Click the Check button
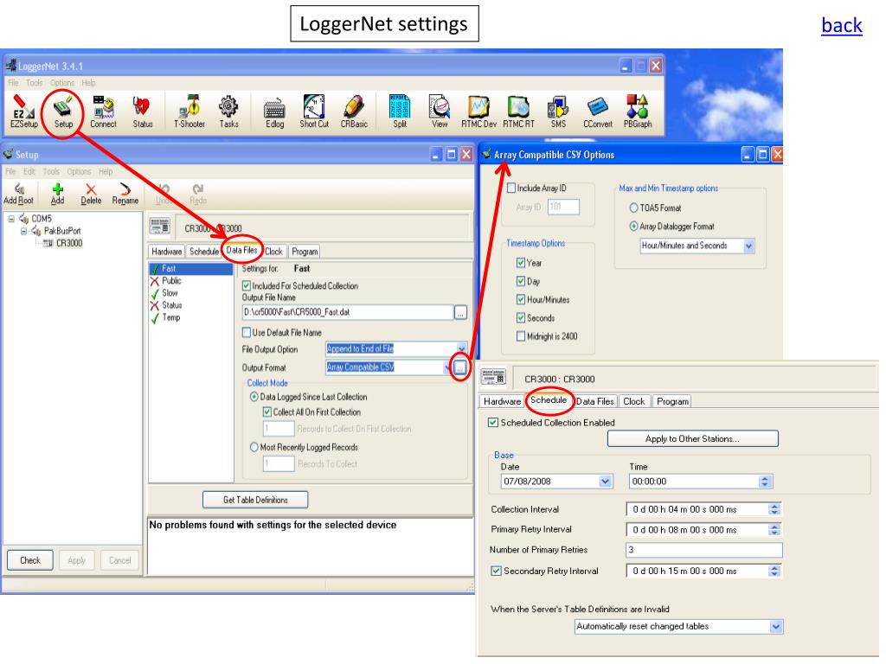886x664 pixels. click(x=30, y=560)
